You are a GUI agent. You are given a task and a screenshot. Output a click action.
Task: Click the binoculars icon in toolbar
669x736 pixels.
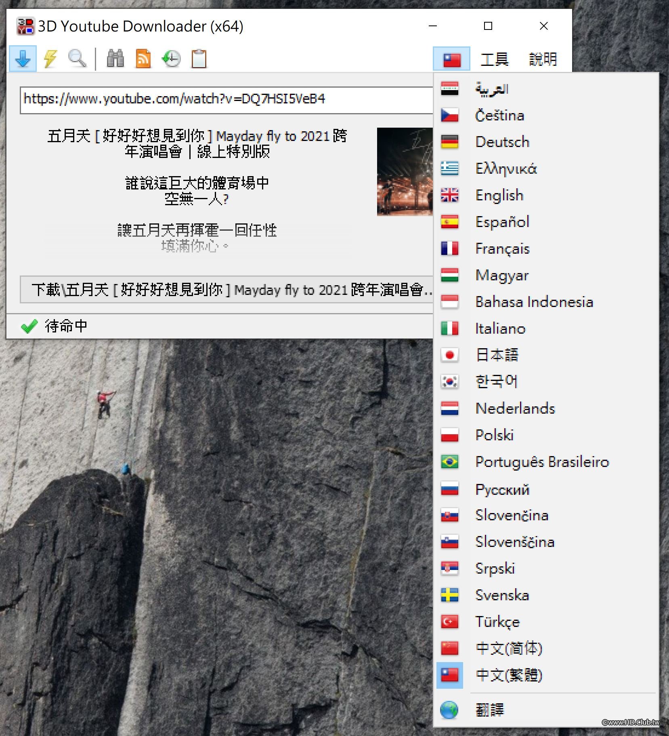click(115, 59)
